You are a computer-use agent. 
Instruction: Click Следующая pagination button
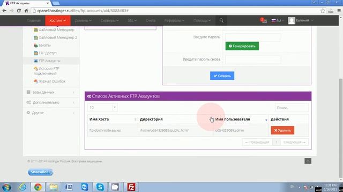tap(294, 142)
